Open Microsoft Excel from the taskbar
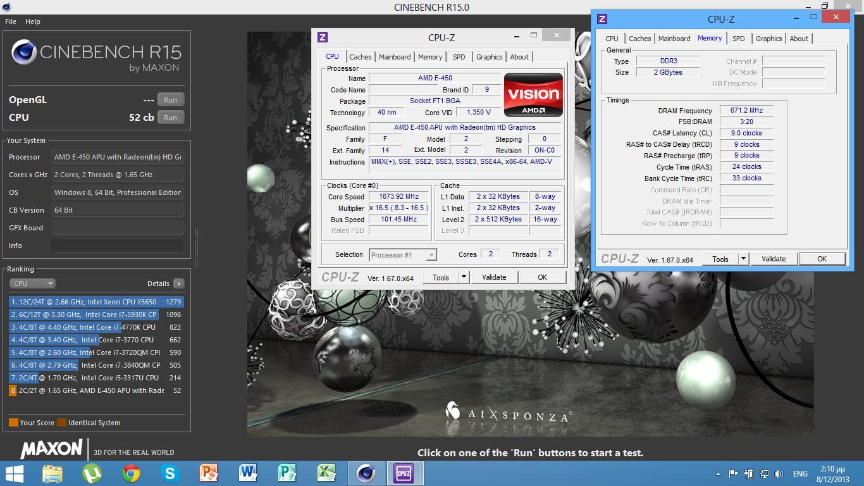 326,473
